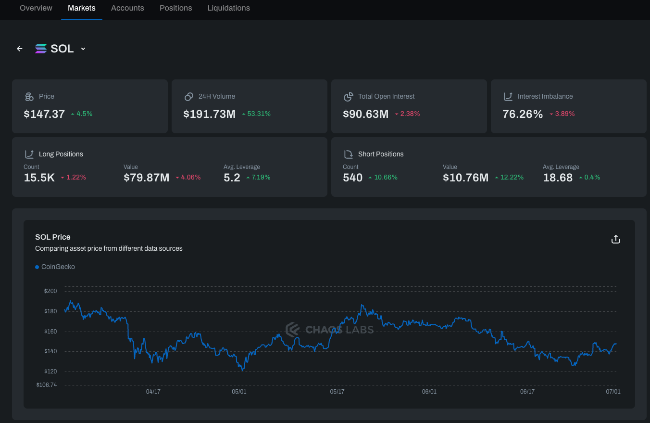Click the $79.87M long value
The height and width of the screenshot is (423, 650).
coord(147,178)
